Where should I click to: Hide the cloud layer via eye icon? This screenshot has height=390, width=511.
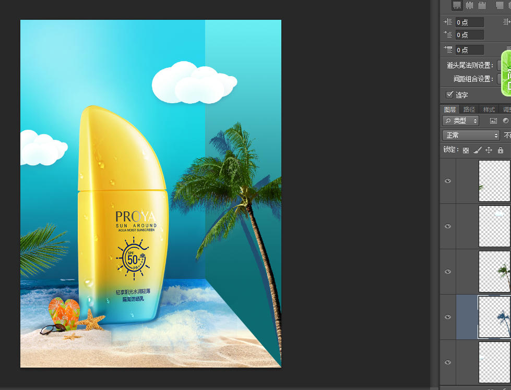pos(448,226)
